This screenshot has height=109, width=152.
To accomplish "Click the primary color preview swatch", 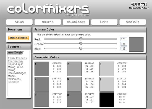I will coord(136,44).
